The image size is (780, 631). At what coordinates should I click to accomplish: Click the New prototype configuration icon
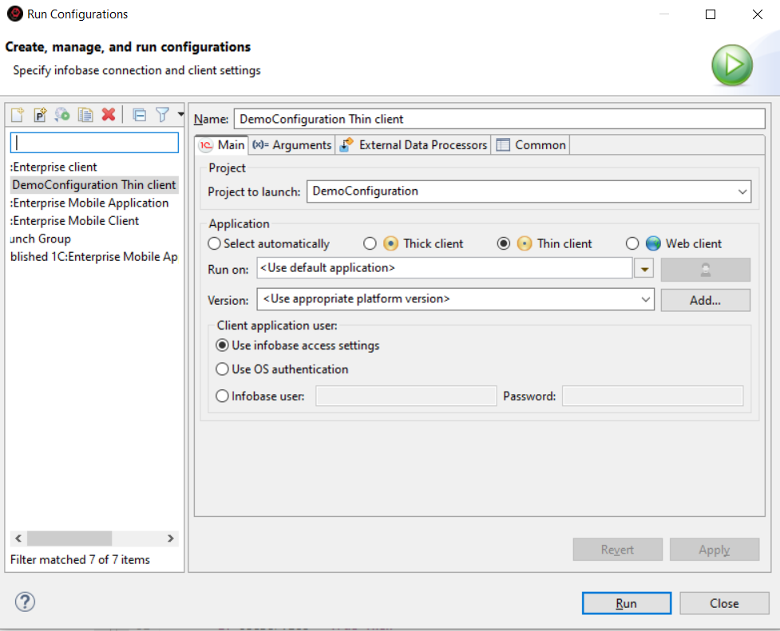(x=39, y=115)
